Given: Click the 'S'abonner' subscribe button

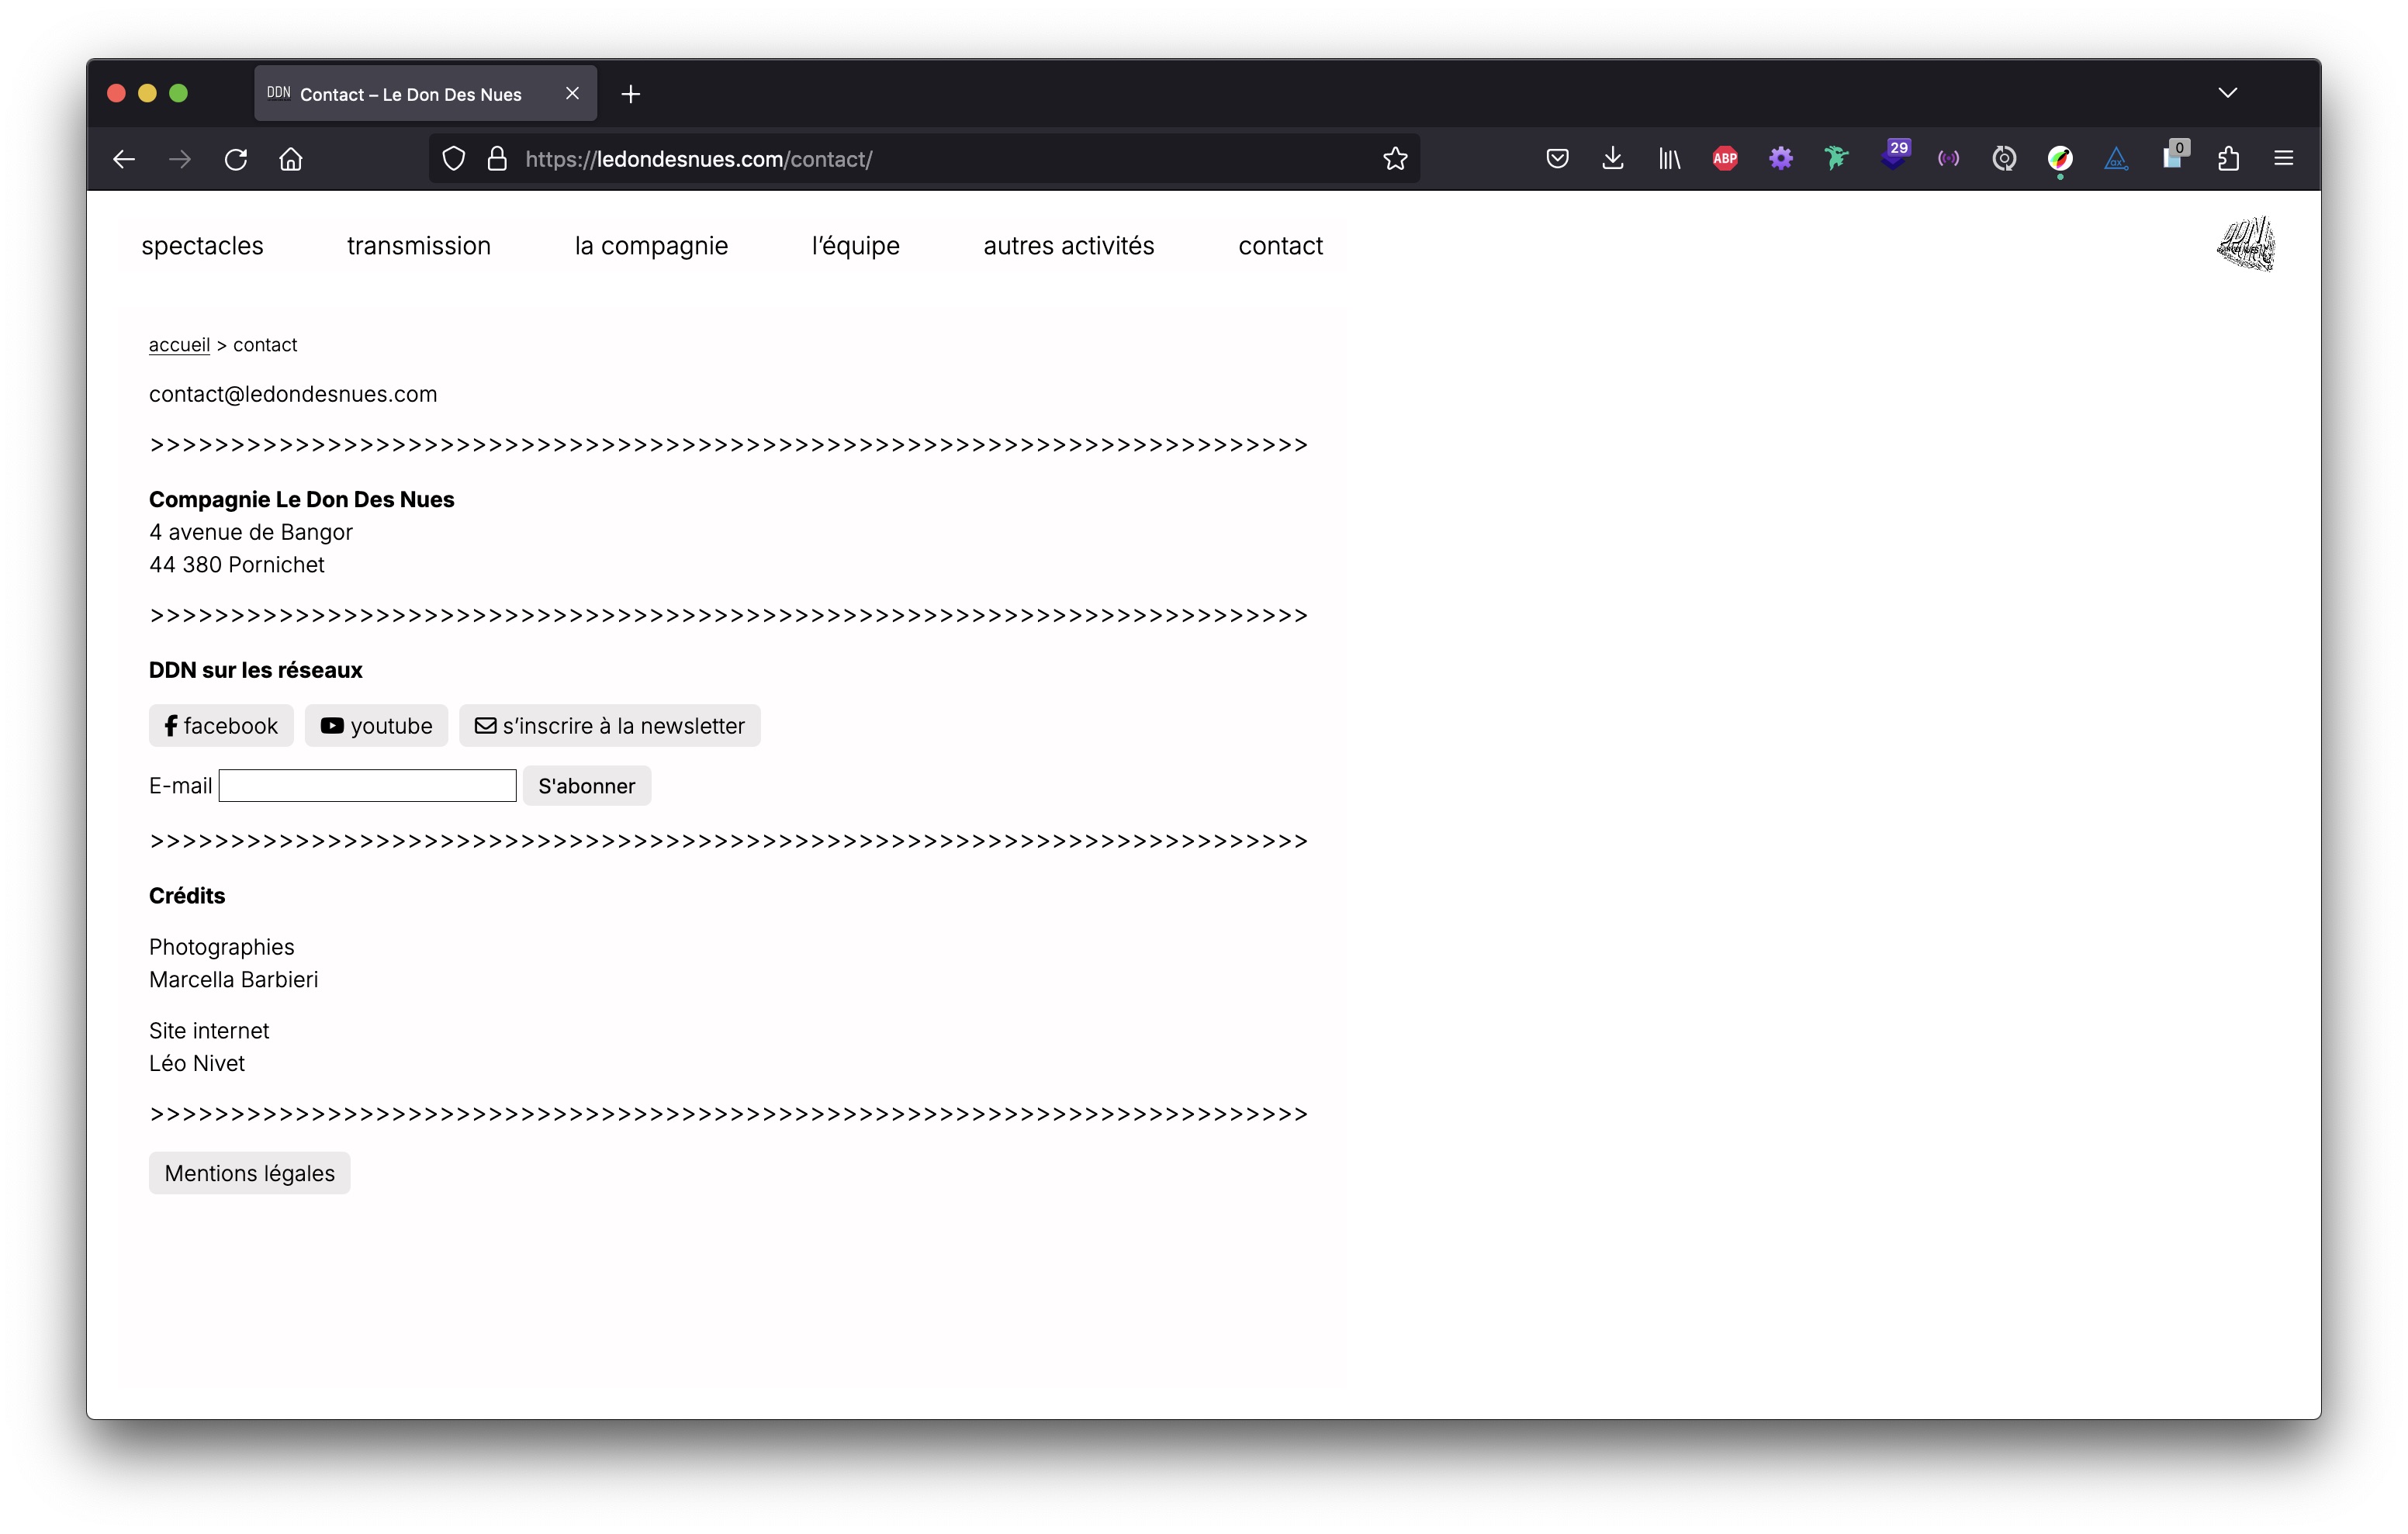Looking at the screenshot, I should click(588, 785).
